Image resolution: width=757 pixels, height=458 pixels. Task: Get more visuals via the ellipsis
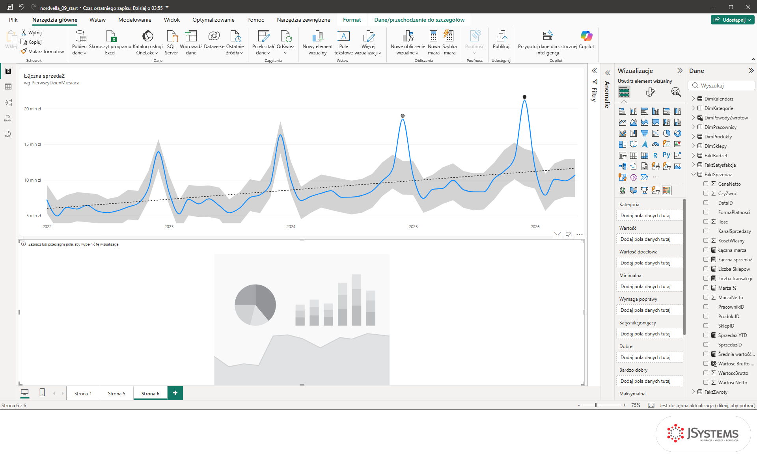click(x=655, y=177)
